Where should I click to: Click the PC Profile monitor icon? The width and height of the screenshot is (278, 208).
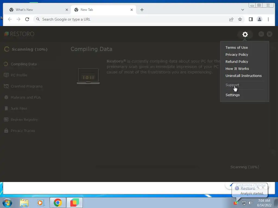(x=6, y=75)
